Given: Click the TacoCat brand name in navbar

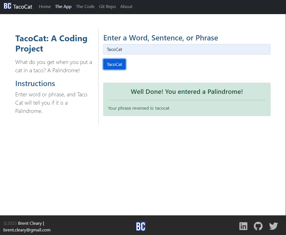Looking at the screenshot, I should pyautogui.click(x=23, y=7).
